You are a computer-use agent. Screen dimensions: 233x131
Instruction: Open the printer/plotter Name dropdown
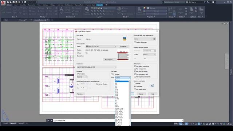click(x=101, y=46)
